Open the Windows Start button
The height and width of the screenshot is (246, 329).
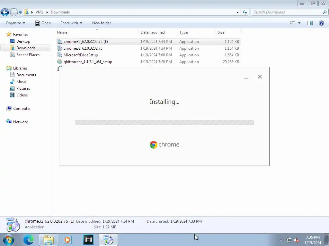click(x=8, y=240)
